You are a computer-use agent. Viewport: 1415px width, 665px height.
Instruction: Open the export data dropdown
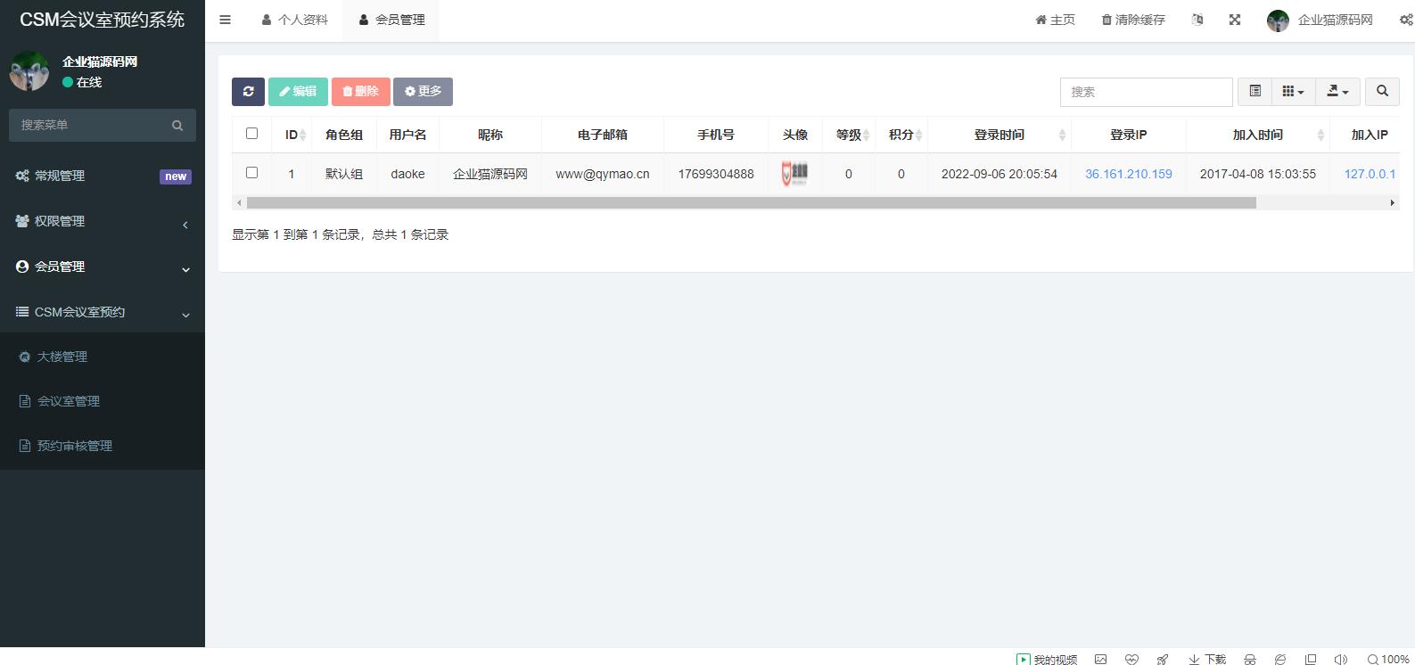coord(1337,91)
